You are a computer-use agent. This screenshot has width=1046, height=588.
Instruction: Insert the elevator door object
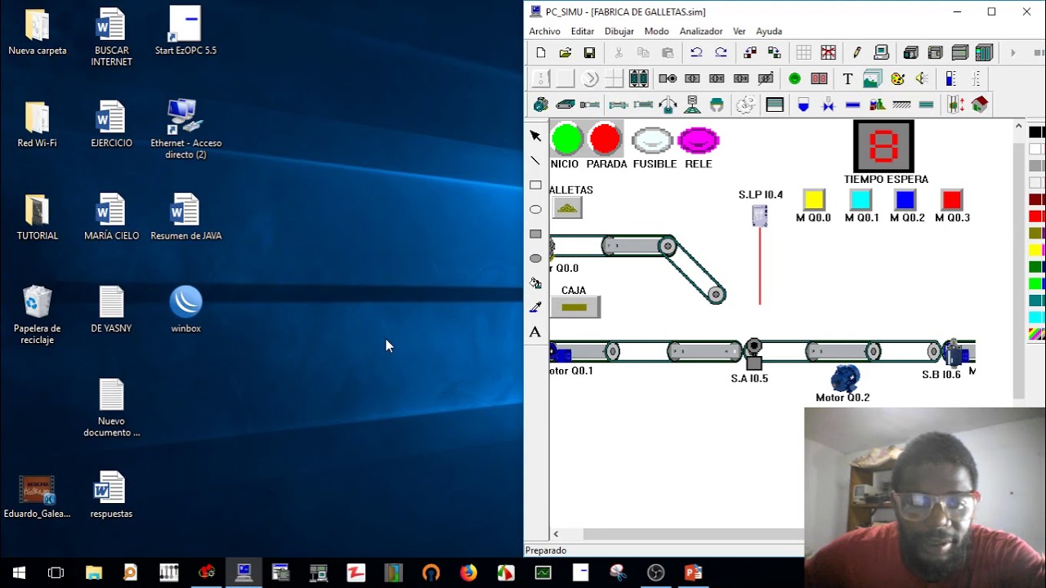click(x=955, y=105)
